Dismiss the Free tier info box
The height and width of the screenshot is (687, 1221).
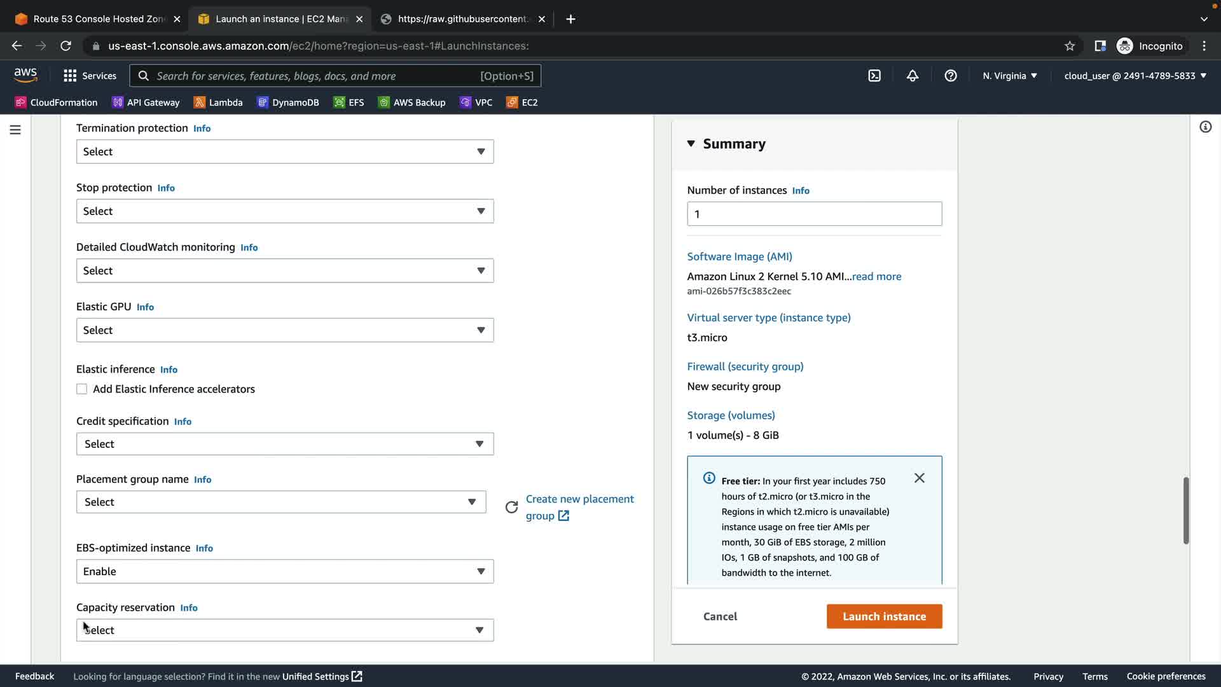pos(920,478)
